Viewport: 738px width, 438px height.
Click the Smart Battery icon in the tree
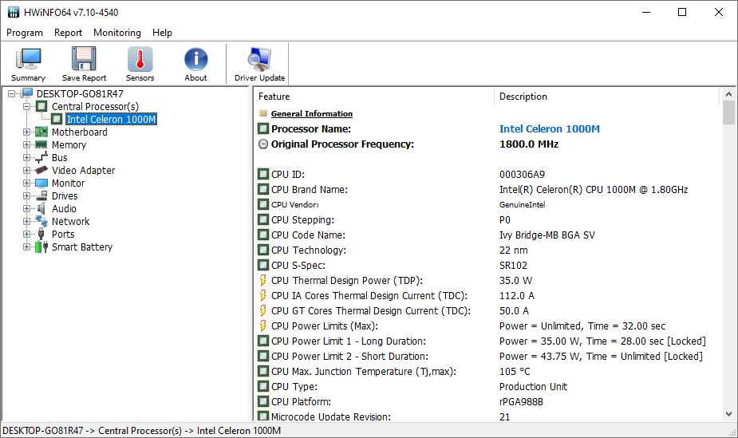41,247
